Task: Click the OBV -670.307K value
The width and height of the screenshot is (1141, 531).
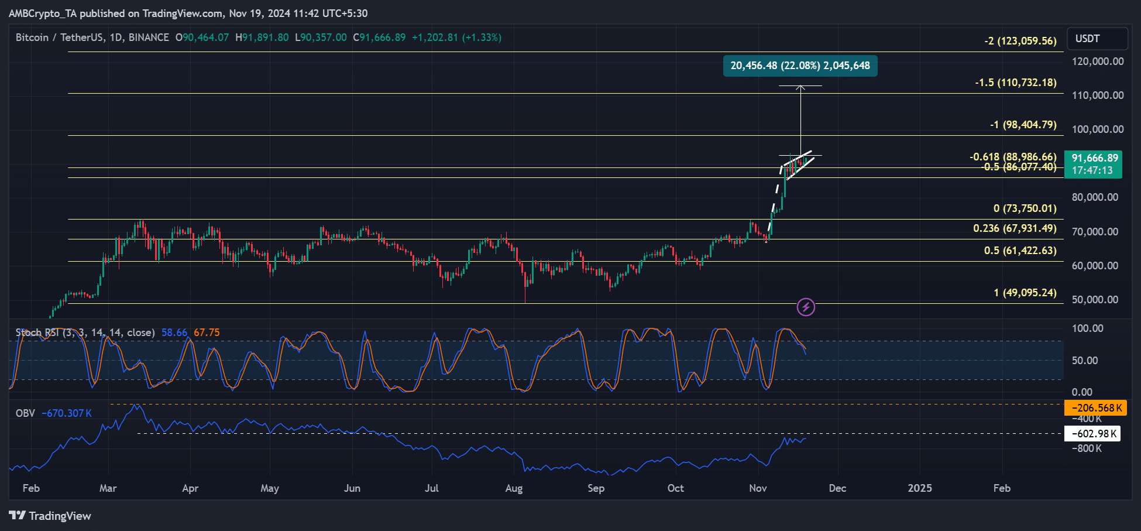Action: pos(67,413)
